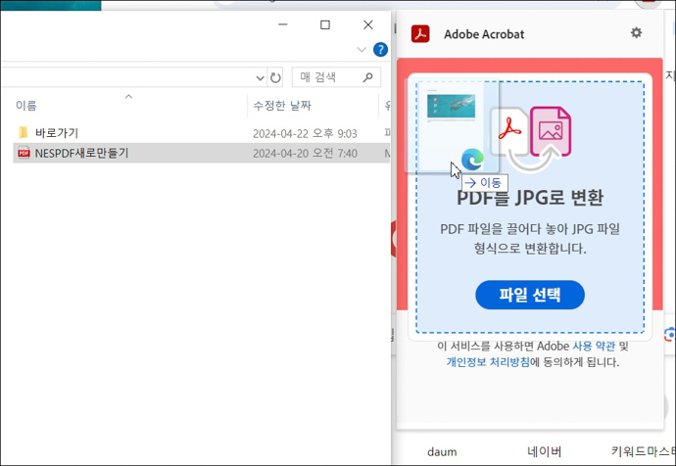The width and height of the screenshot is (676, 466).
Task: Click the magnifier search icon in Explorer
Action: coord(367,77)
